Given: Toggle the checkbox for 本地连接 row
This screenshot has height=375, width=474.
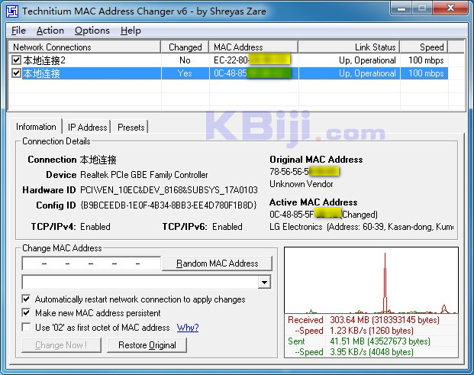Looking at the screenshot, I should tap(17, 73).
